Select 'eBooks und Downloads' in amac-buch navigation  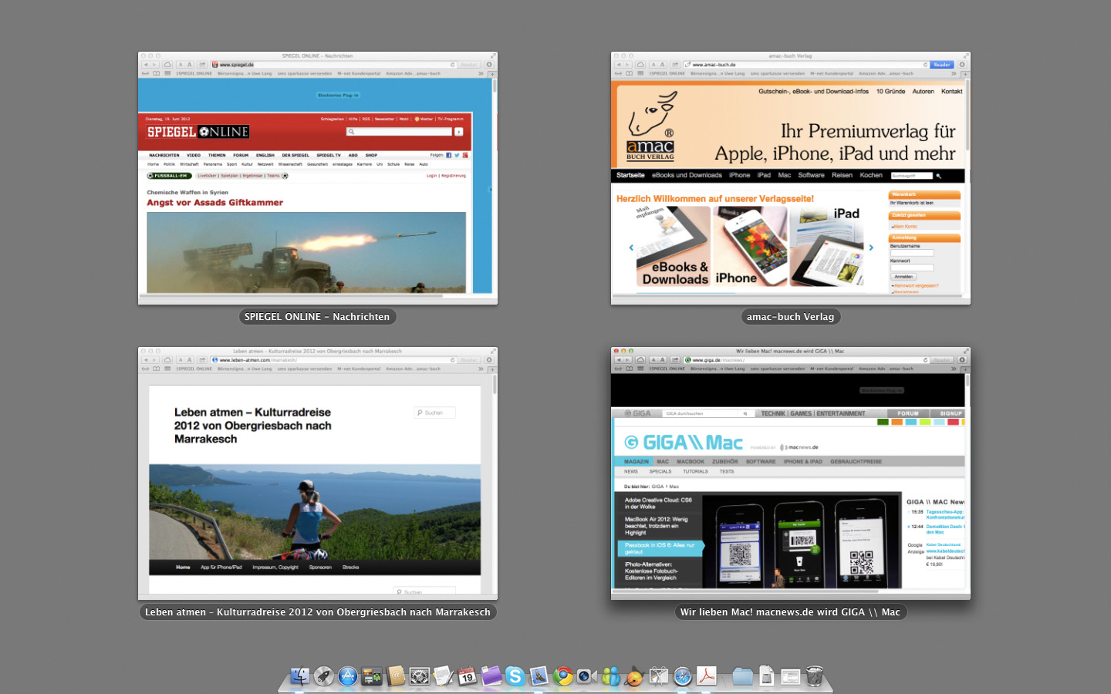pos(687,175)
